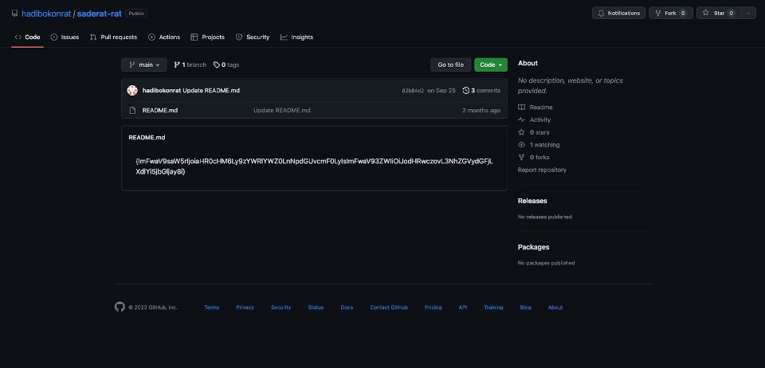Open the Pull requests tab
The height and width of the screenshot is (368, 765).
(113, 37)
